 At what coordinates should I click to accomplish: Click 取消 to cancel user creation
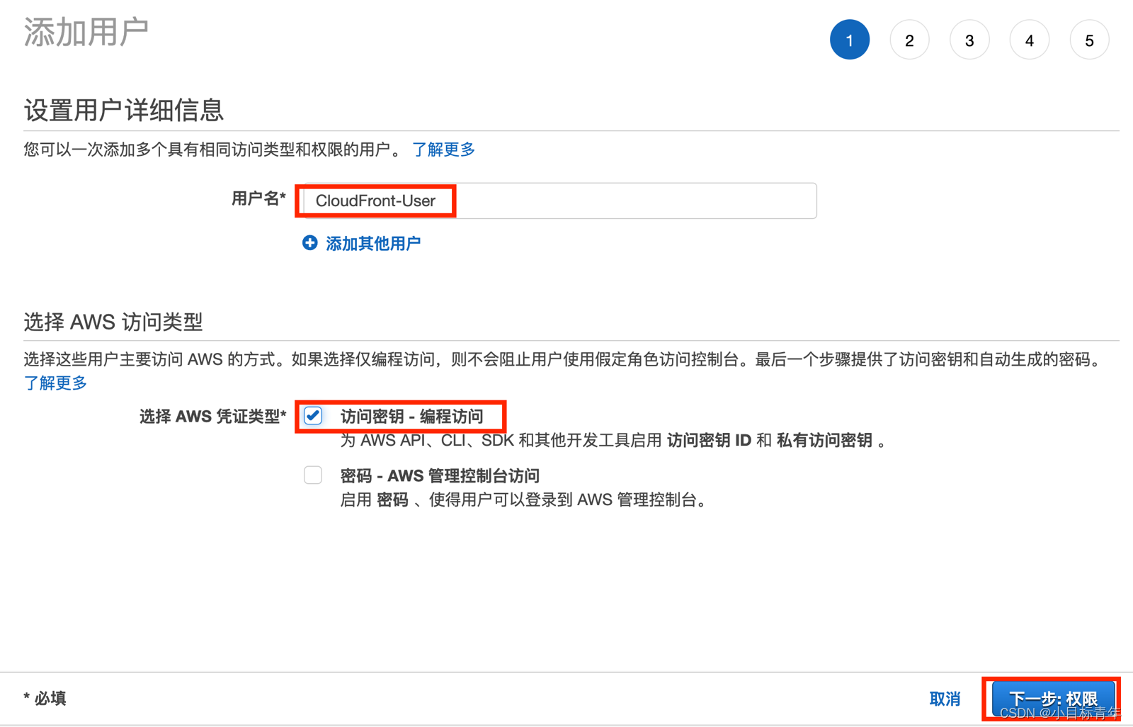(x=945, y=698)
